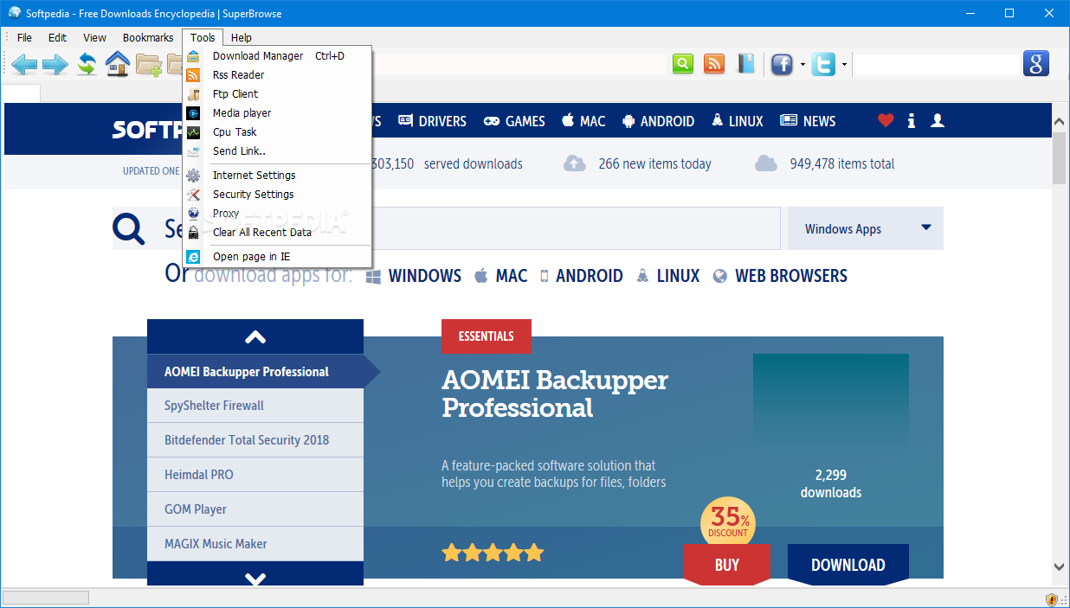This screenshot has width=1070, height=608.
Task: Open the Bookmarks menu
Action: tap(148, 37)
